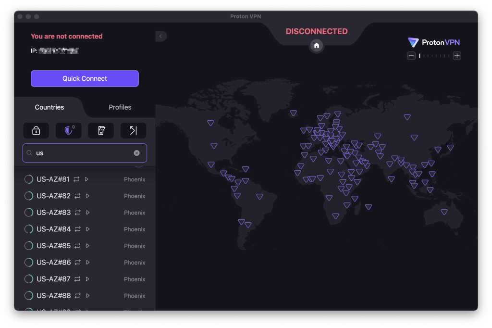Click the P2P arrows icon on US-AZ#84
Image resolution: width=492 pixels, height=328 pixels.
(x=77, y=229)
